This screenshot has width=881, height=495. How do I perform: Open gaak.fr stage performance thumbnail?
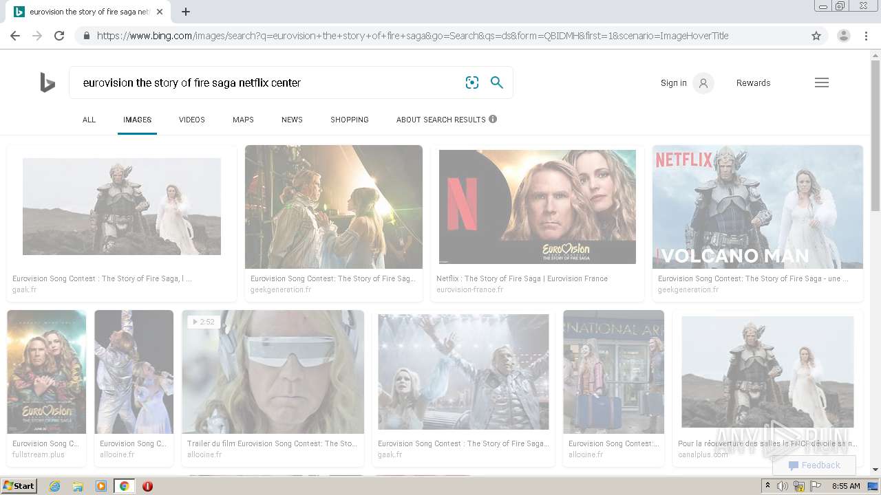[x=463, y=372]
